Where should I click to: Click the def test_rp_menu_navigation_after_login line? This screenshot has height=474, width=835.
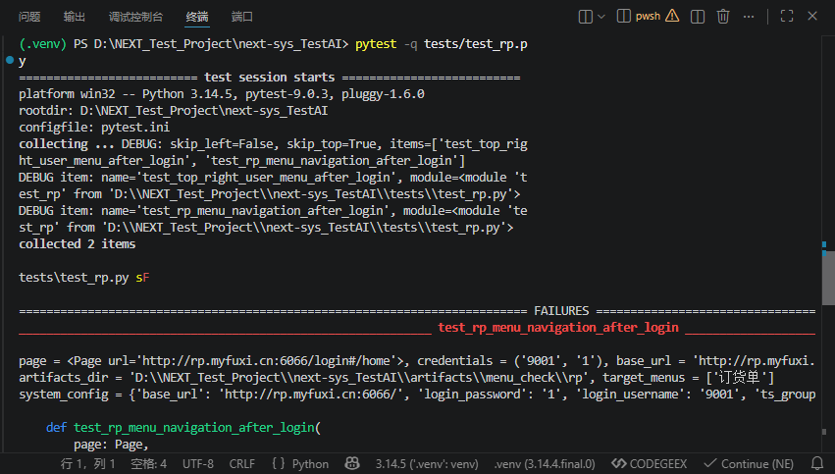[183, 427]
